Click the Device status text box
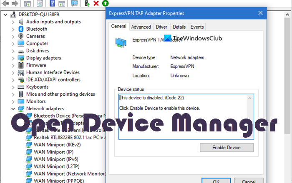292x183 pixels. point(186,116)
